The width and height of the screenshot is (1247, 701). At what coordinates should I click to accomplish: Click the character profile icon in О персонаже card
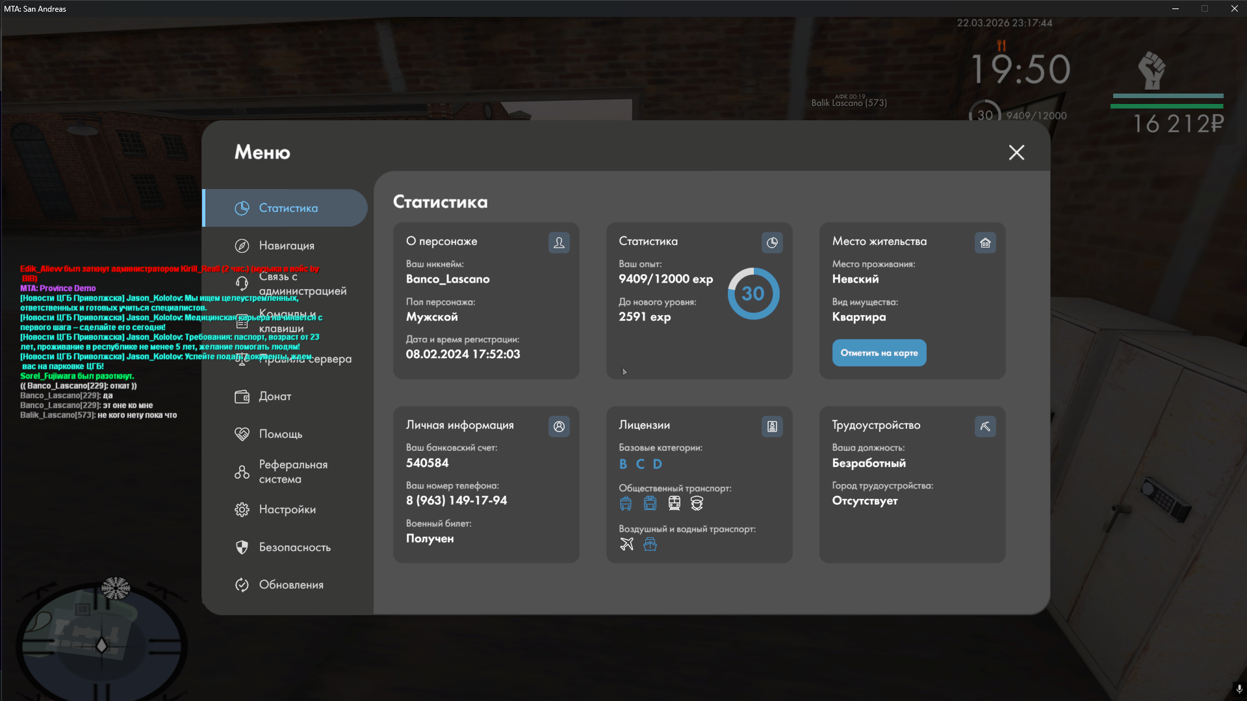559,243
